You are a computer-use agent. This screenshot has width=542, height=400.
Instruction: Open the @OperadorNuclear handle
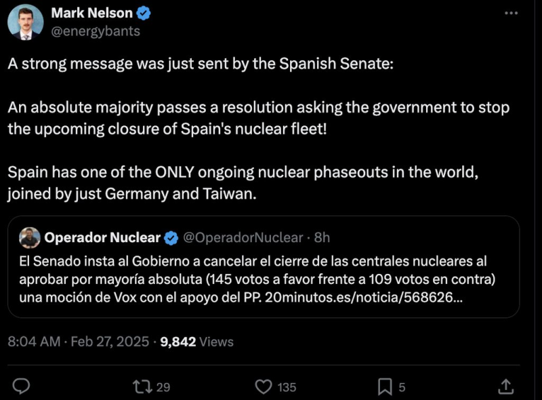coord(243,237)
